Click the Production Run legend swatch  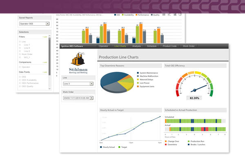pyautogui.click(x=189, y=141)
